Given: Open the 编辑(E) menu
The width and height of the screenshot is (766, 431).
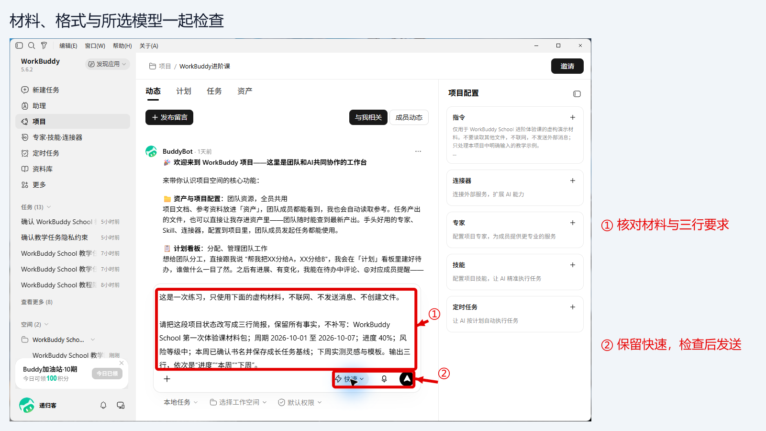Looking at the screenshot, I should pyautogui.click(x=68, y=46).
